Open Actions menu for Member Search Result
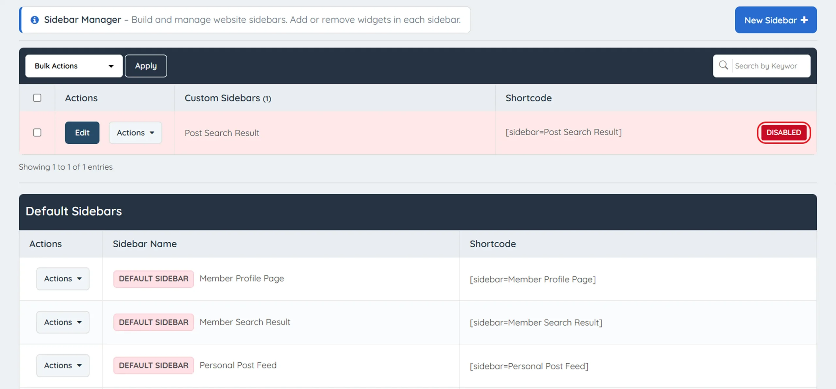The width and height of the screenshot is (836, 389). tap(63, 322)
